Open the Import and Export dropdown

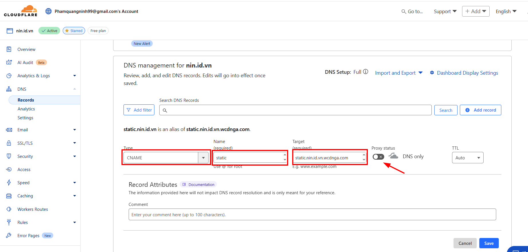click(399, 73)
